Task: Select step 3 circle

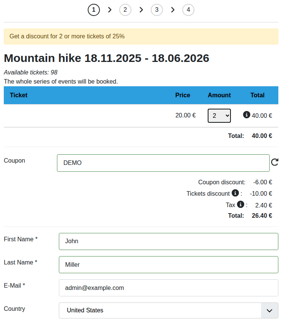Action: [x=157, y=10]
